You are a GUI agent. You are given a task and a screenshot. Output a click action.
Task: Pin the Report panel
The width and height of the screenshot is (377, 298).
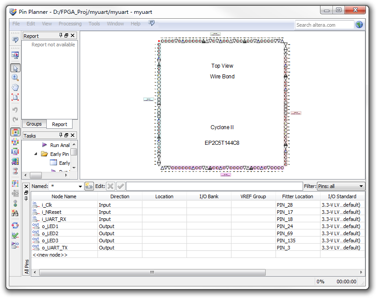tap(61, 36)
